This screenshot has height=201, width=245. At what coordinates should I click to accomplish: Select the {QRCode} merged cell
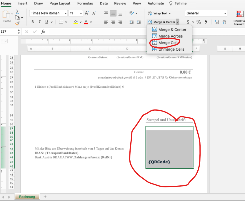point(169,147)
